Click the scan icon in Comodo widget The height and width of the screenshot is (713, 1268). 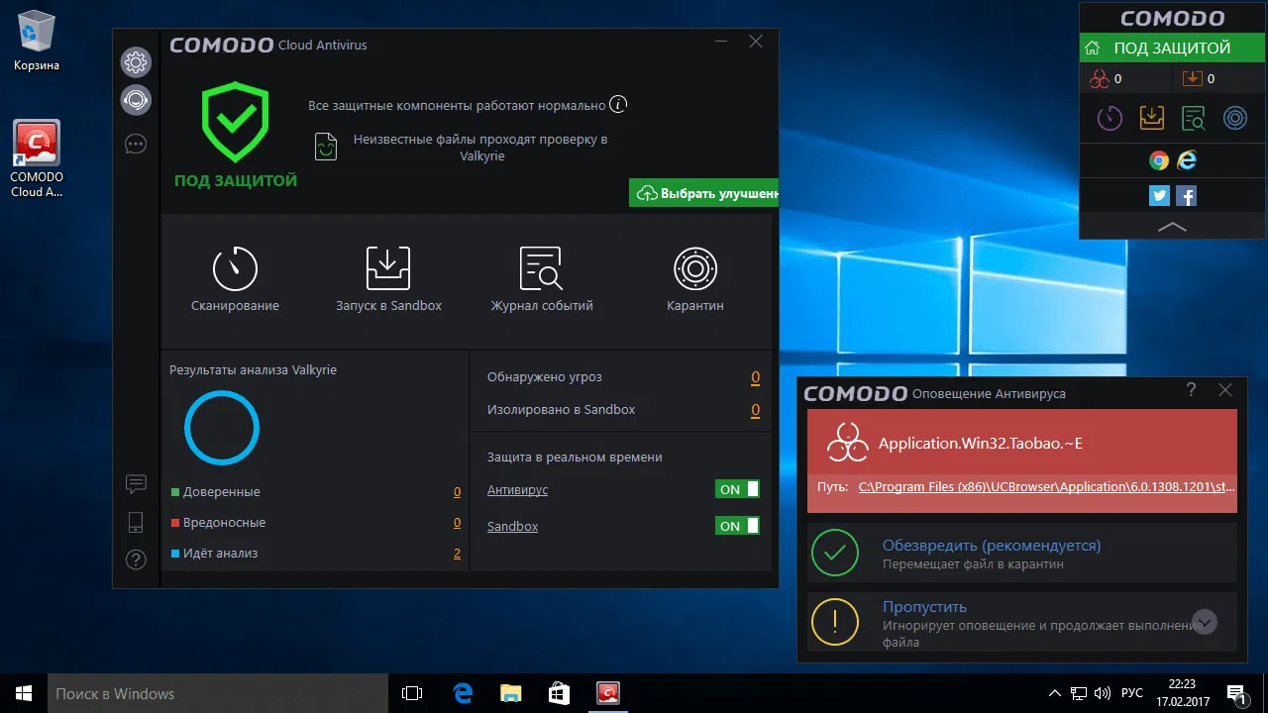(x=1109, y=118)
